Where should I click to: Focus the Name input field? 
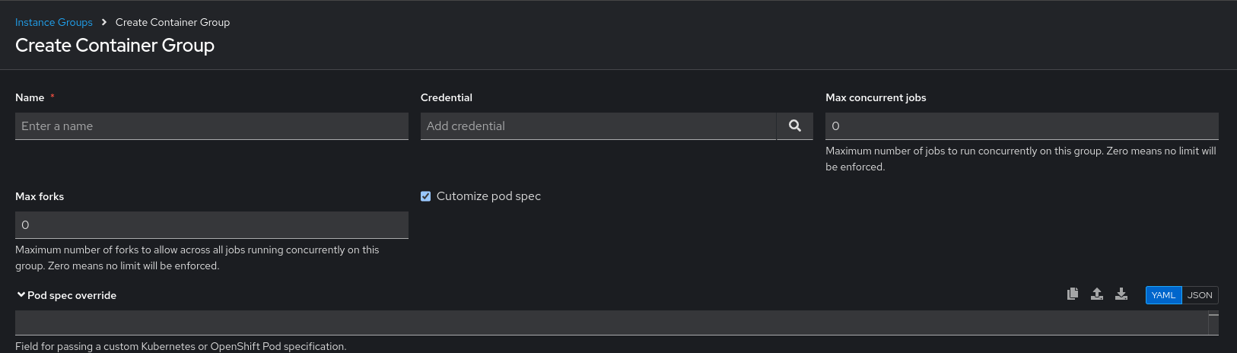[x=211, y=126]
